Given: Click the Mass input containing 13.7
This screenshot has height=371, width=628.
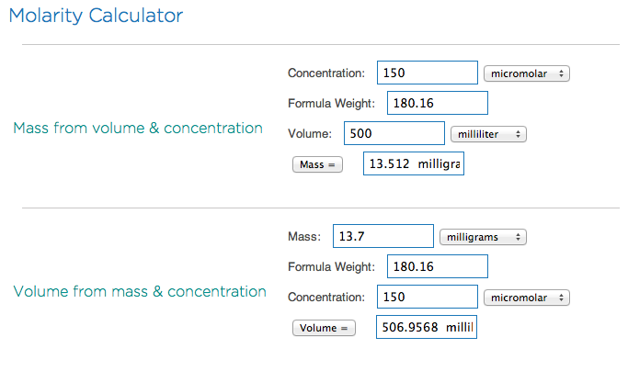Looking at the screenshot, I should pos(382,236).
